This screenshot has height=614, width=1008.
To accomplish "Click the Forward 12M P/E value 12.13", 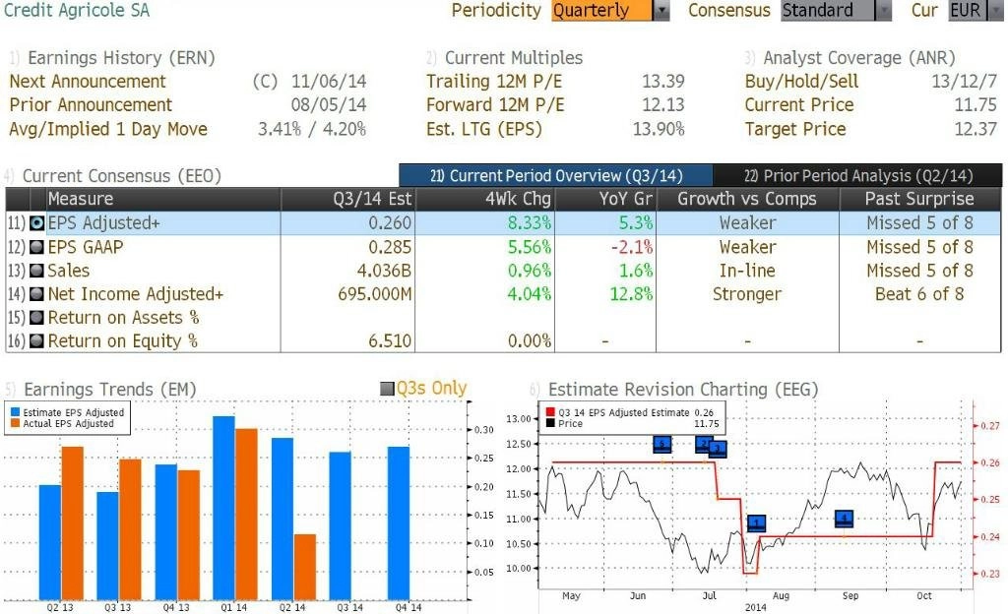I will 663,104.
